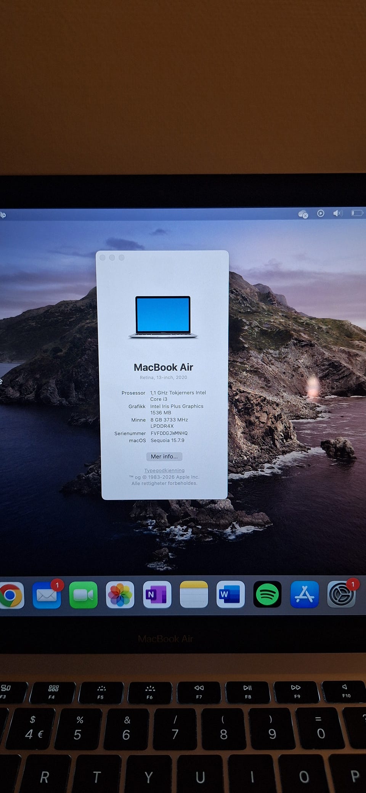Open the Typegodkjenning link
This screenshot has width=366, height=793.
[164, 470]
